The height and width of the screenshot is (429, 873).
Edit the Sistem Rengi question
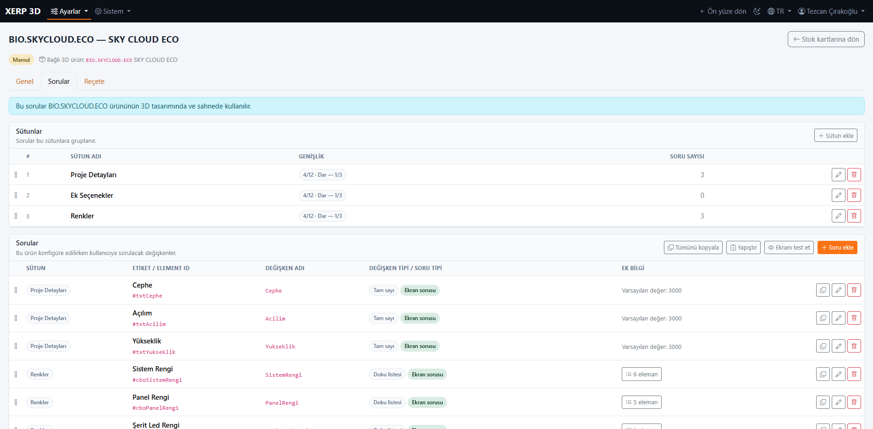838,374
